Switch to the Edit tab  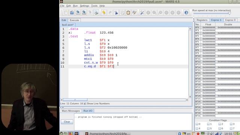click(64, 20)
